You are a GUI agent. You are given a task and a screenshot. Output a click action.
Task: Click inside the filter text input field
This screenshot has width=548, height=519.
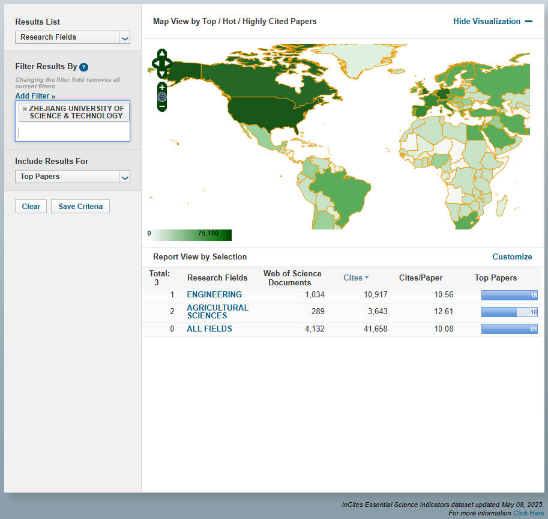(72, 132)
